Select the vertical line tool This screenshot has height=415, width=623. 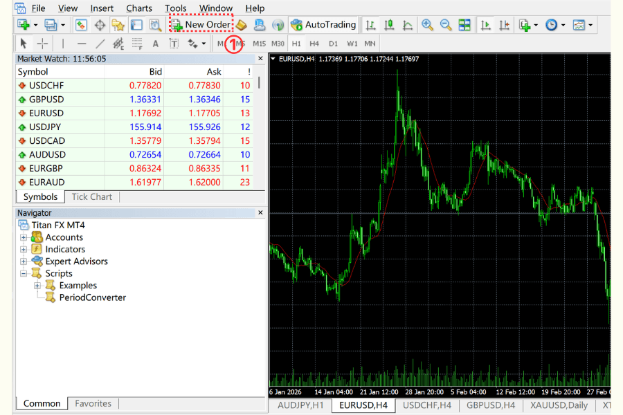pos(63,44)
